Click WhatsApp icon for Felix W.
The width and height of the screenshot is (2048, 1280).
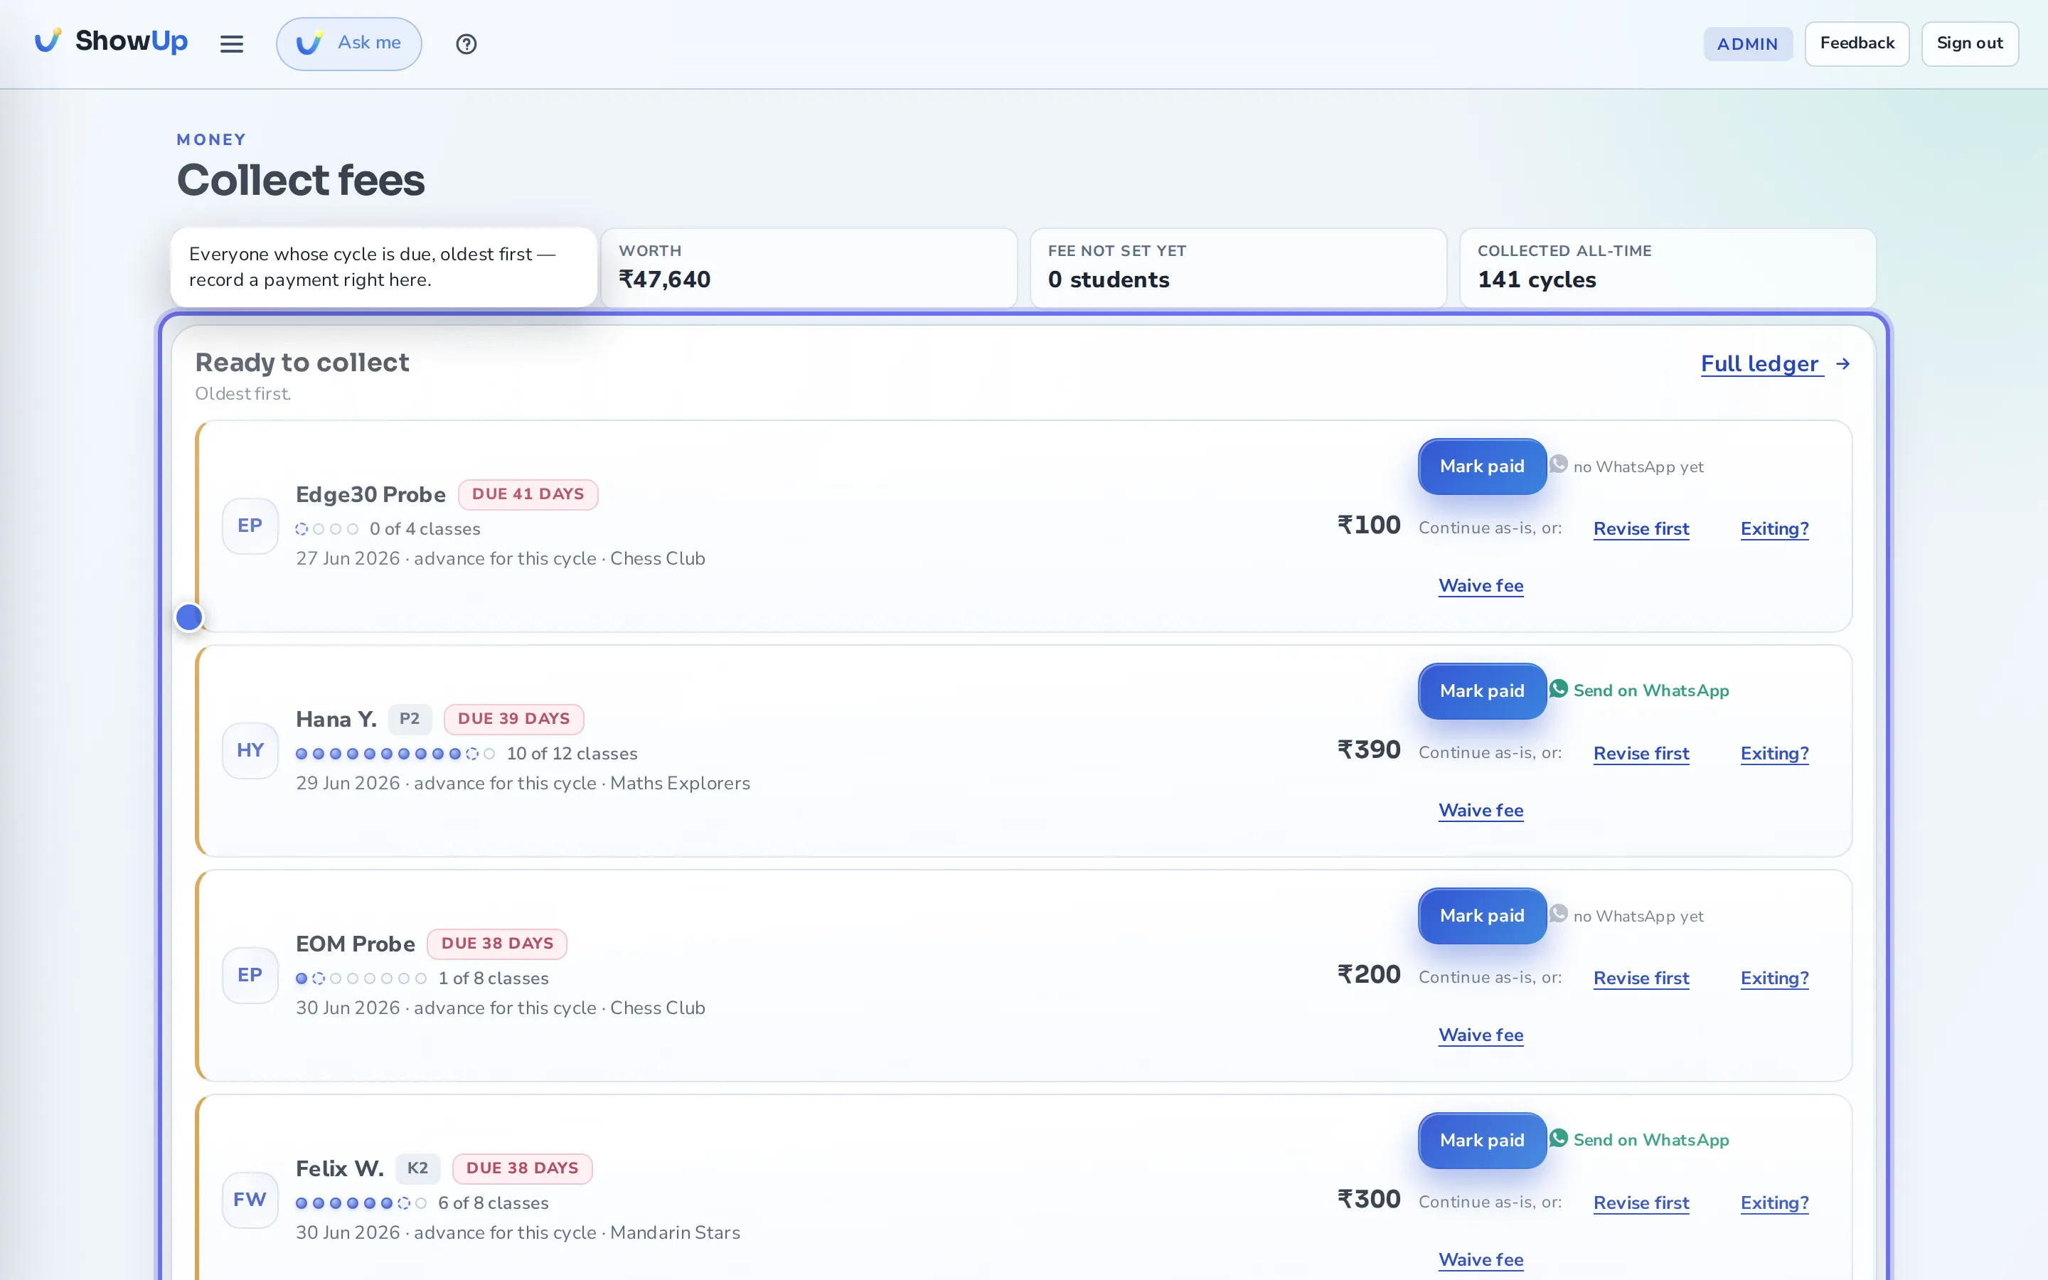pos(1559,1138)
